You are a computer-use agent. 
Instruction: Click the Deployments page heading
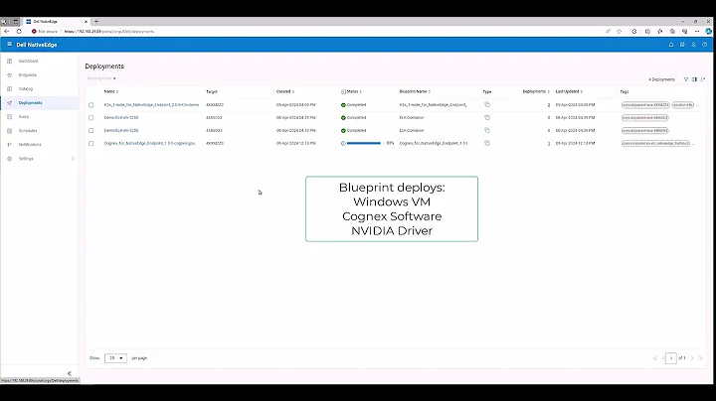click(104, 67)
